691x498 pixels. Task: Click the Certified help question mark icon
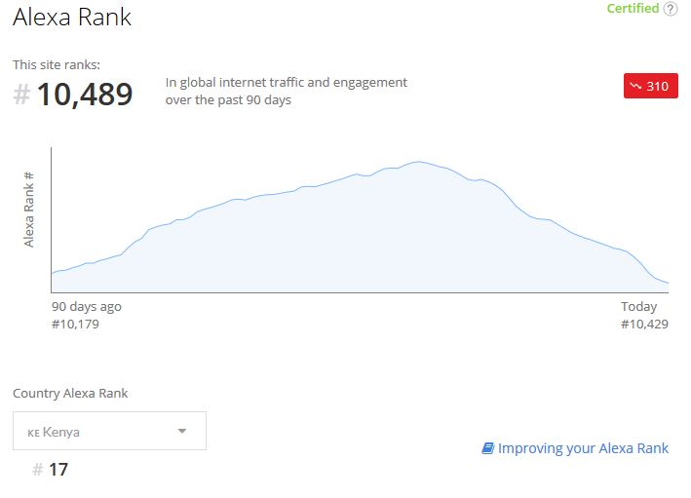tap(671, 9)
